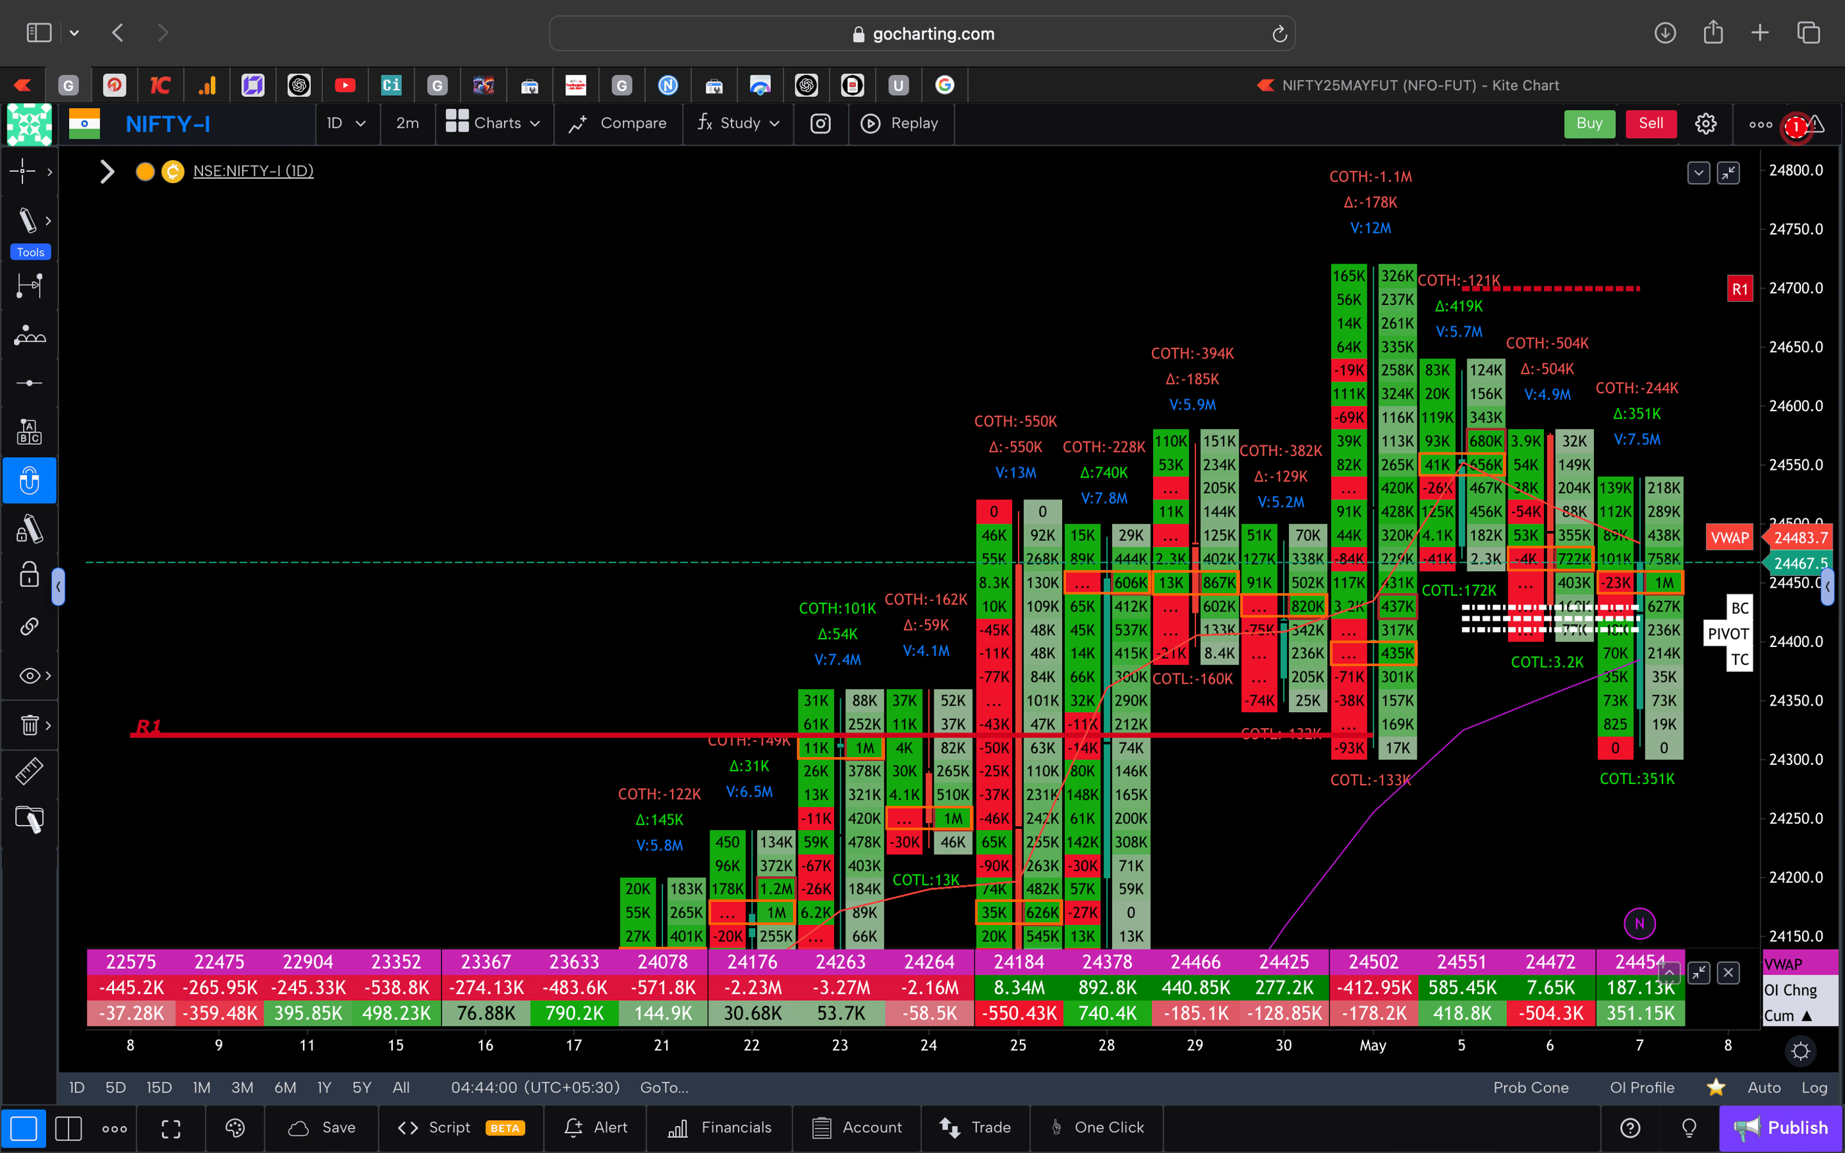The image size is (1845, 1153).
Task: Take a chart snapshot with the camera icon
Action: point(820,123)
